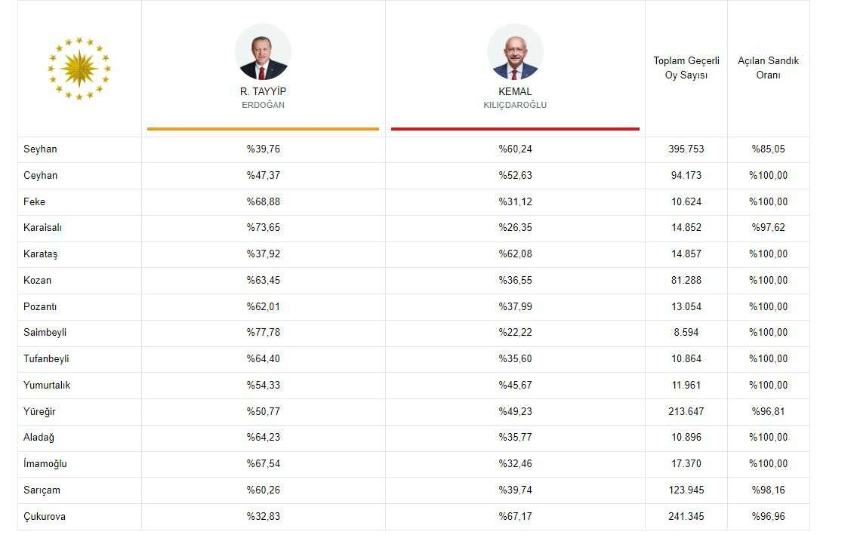Select the R. TAYYİP ERDOĞAN name label
Image resolution: width=857 pixels, height=541 pixels.
(263, 98)
